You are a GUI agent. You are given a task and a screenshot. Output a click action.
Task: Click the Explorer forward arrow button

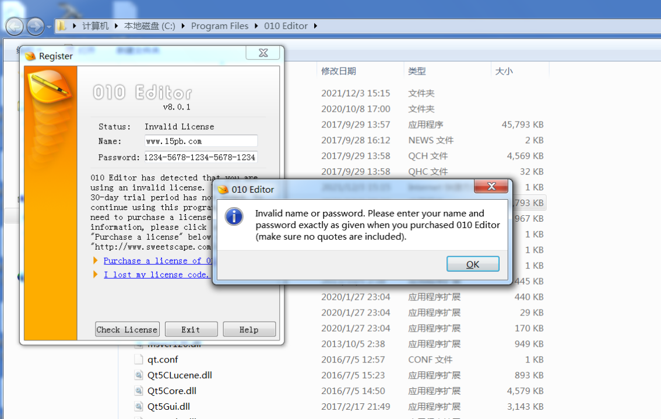click(36, 27)
